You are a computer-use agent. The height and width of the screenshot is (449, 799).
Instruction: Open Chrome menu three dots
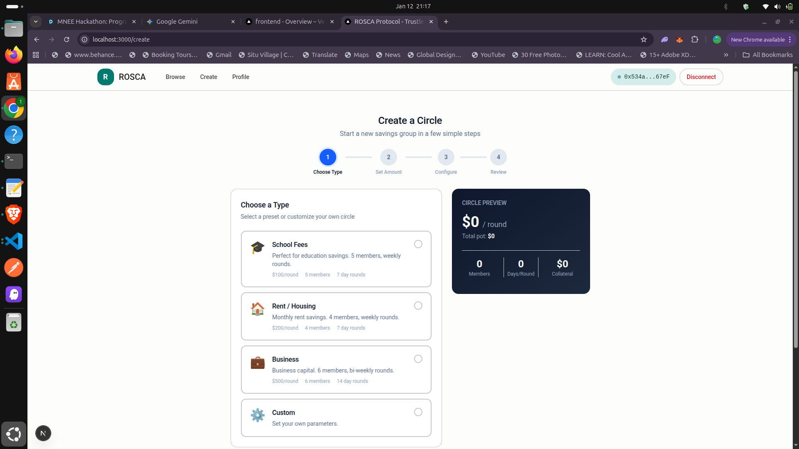790,39
